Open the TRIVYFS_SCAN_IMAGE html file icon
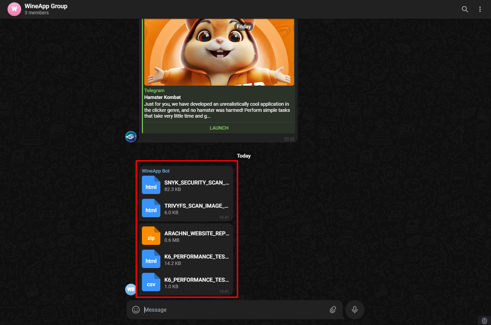This screenshot has height=325, width=491. pos(151,208)
